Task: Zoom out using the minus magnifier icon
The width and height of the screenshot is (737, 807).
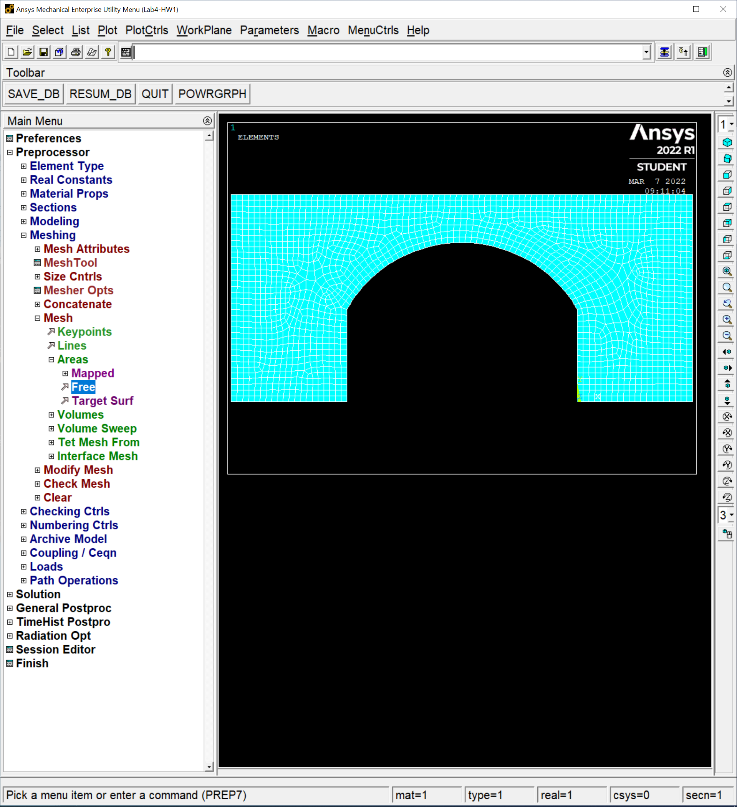Action: point(727,335)
